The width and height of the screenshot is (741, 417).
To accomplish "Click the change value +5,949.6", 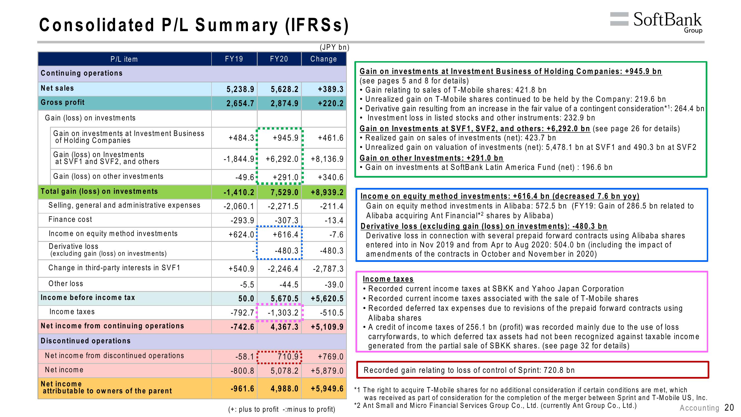I will [327, 389].
